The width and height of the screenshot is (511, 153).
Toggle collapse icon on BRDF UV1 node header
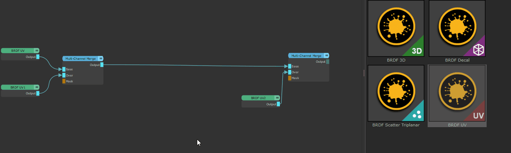(37, 87)
